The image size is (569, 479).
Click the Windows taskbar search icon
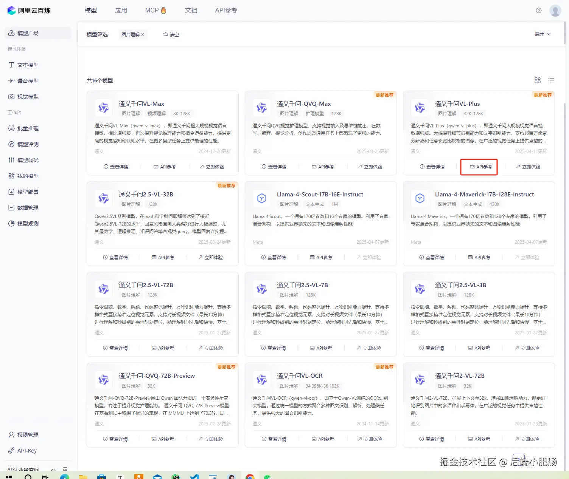coord(28,477)
